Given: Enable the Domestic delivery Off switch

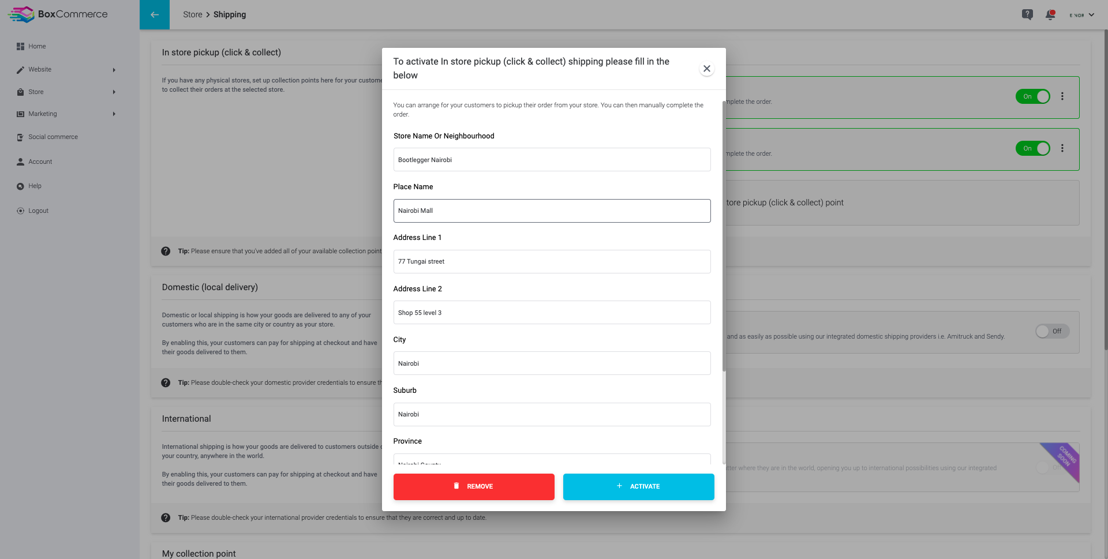Looking at the screenshot, I should tap(1052, 331).
